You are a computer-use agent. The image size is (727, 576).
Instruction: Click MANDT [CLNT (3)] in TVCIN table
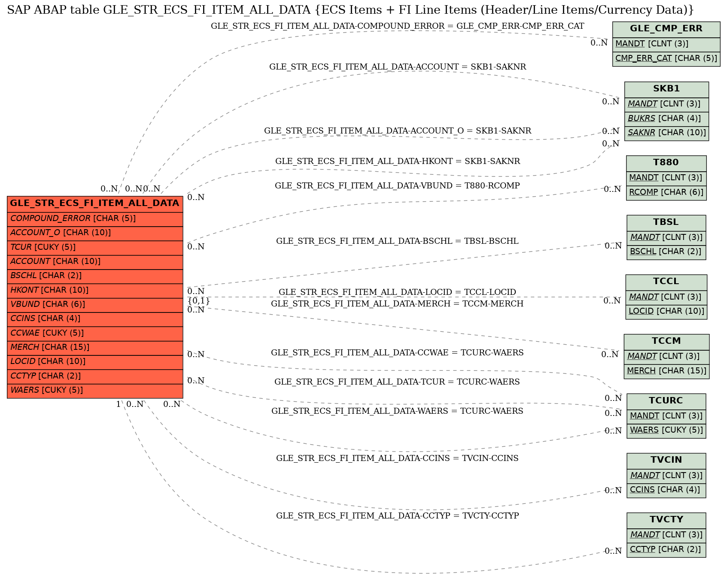[x=666, y=476]
